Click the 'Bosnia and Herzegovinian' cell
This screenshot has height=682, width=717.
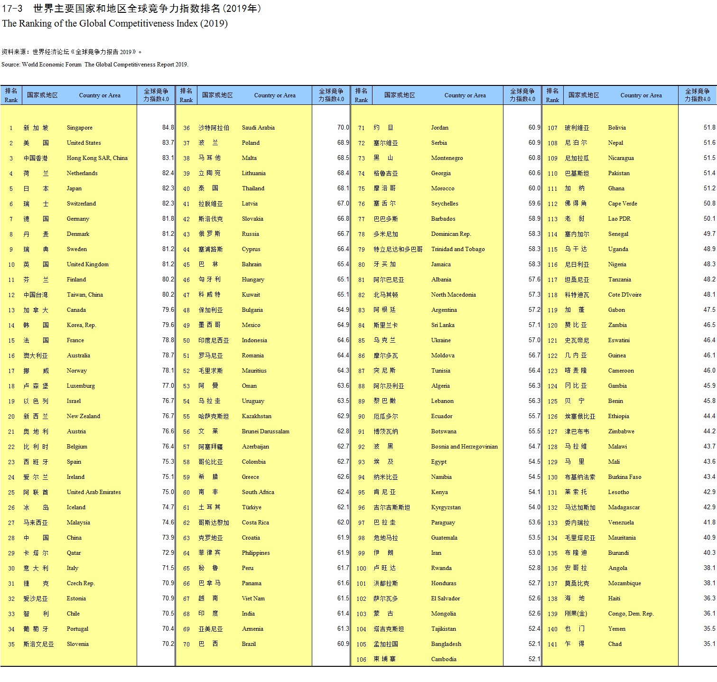(x=464, y=447)
